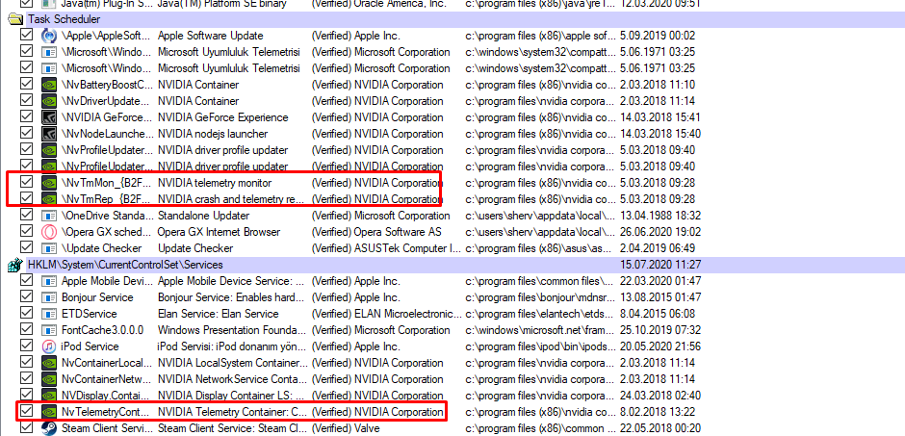905x436 pixels.
Task: Click the 'NVIDIA Telemetry Container: C...' description
Action: coord(231,412)
